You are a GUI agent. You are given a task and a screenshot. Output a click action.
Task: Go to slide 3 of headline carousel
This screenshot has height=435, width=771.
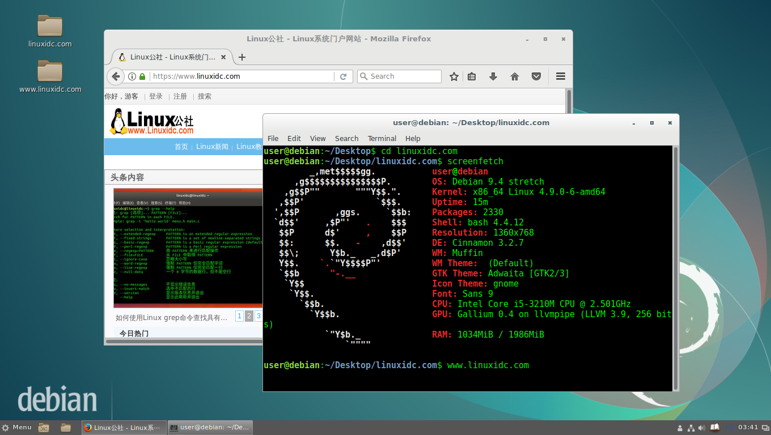[259, 316]
